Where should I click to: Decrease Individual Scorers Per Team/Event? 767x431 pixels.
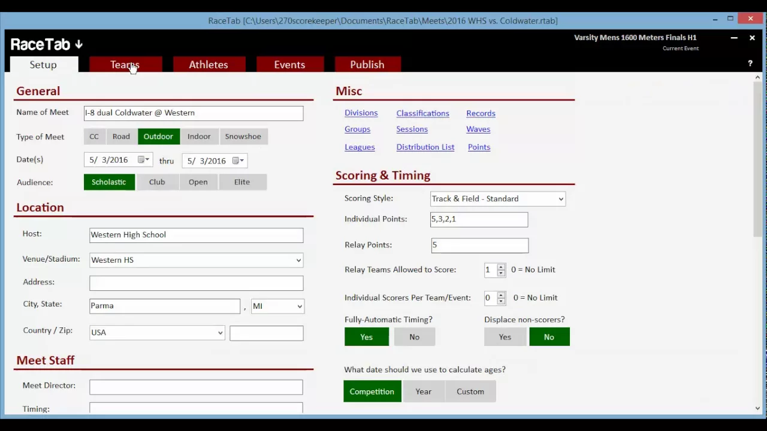coord(501,301)
